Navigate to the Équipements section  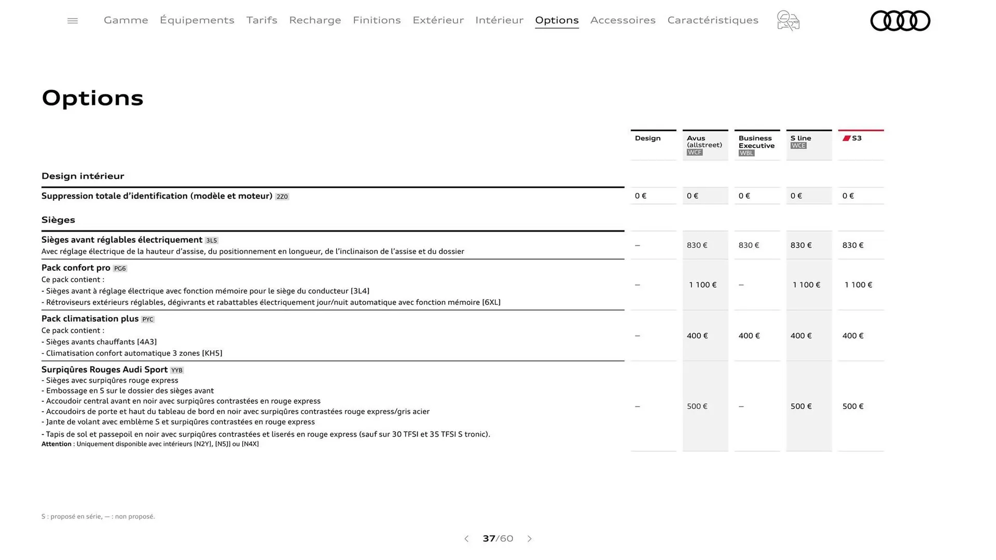(x=197, y=20)
